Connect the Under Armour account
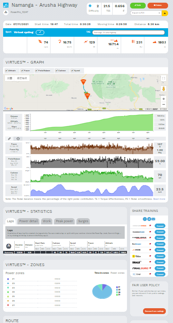 (160, 238)
